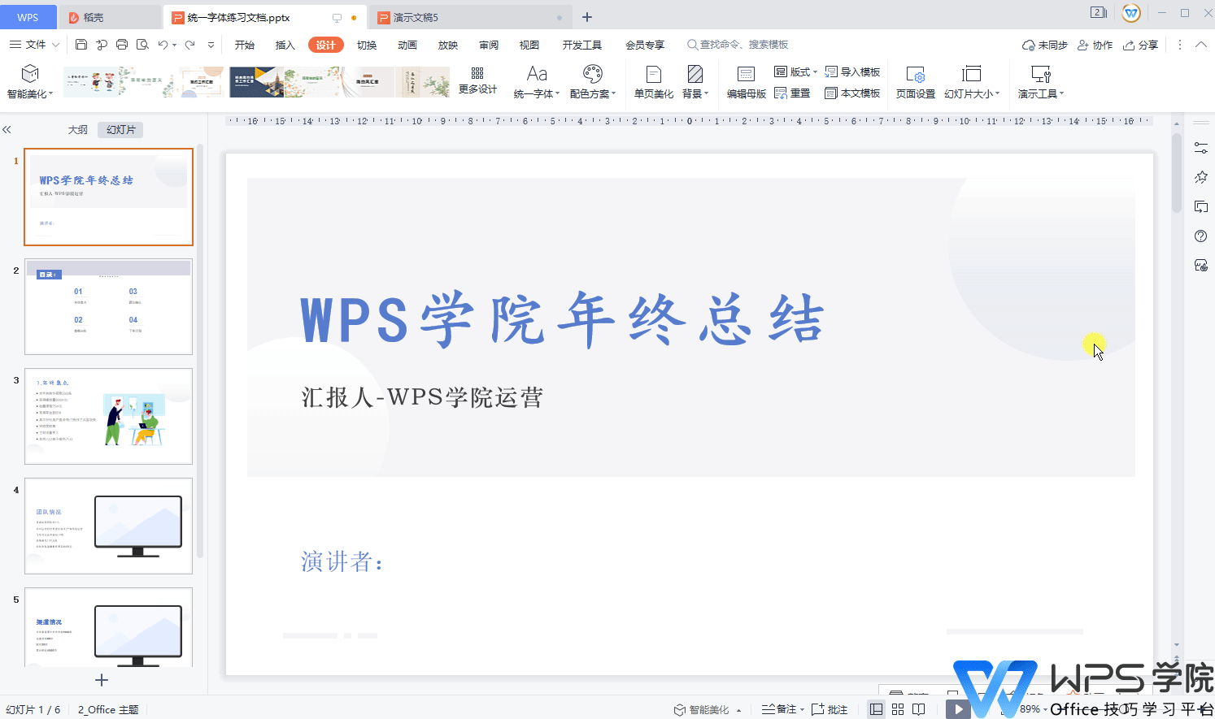Click 导入模板 import template icon

tap(852, 72)
